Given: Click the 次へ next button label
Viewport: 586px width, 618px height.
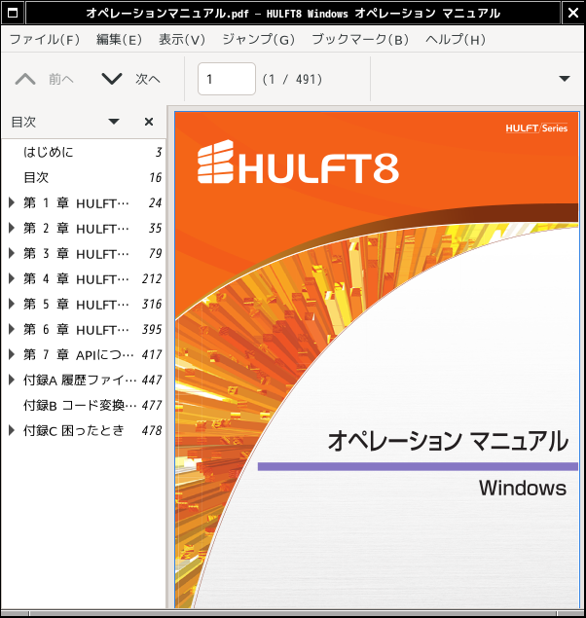Looking at the screenshot, I should click(148, 79).
